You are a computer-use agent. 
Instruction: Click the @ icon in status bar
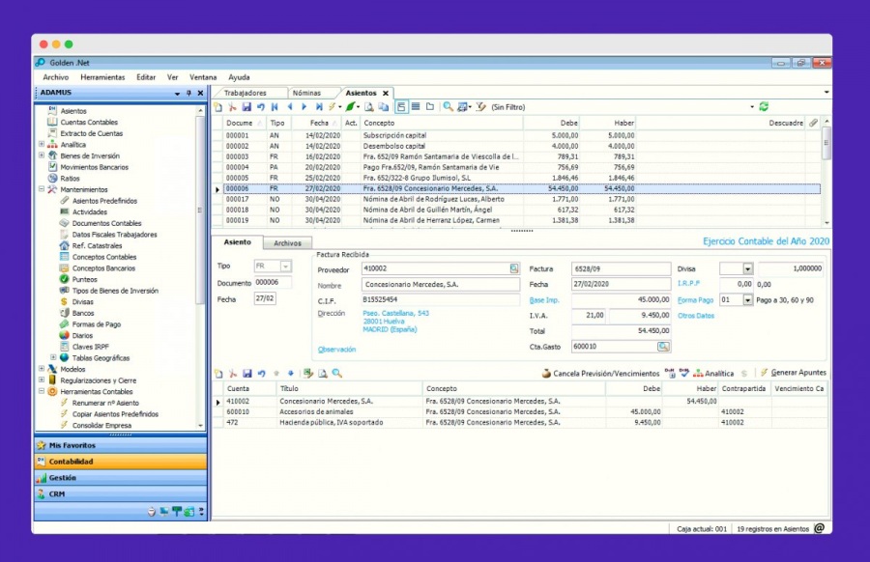[820, 528]
